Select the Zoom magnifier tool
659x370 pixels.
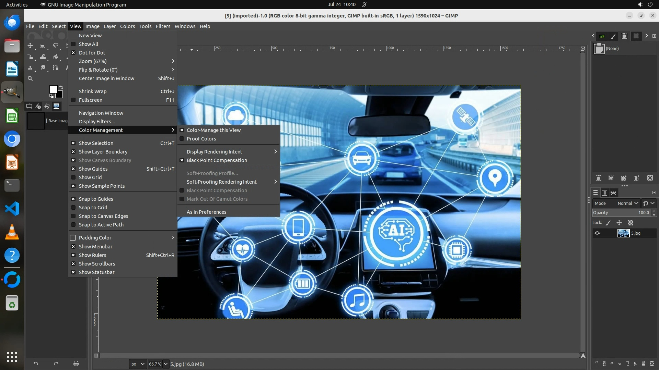30,78
